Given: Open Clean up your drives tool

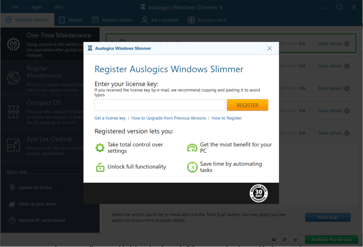Looking at the screenshot, I should point(12,204).
